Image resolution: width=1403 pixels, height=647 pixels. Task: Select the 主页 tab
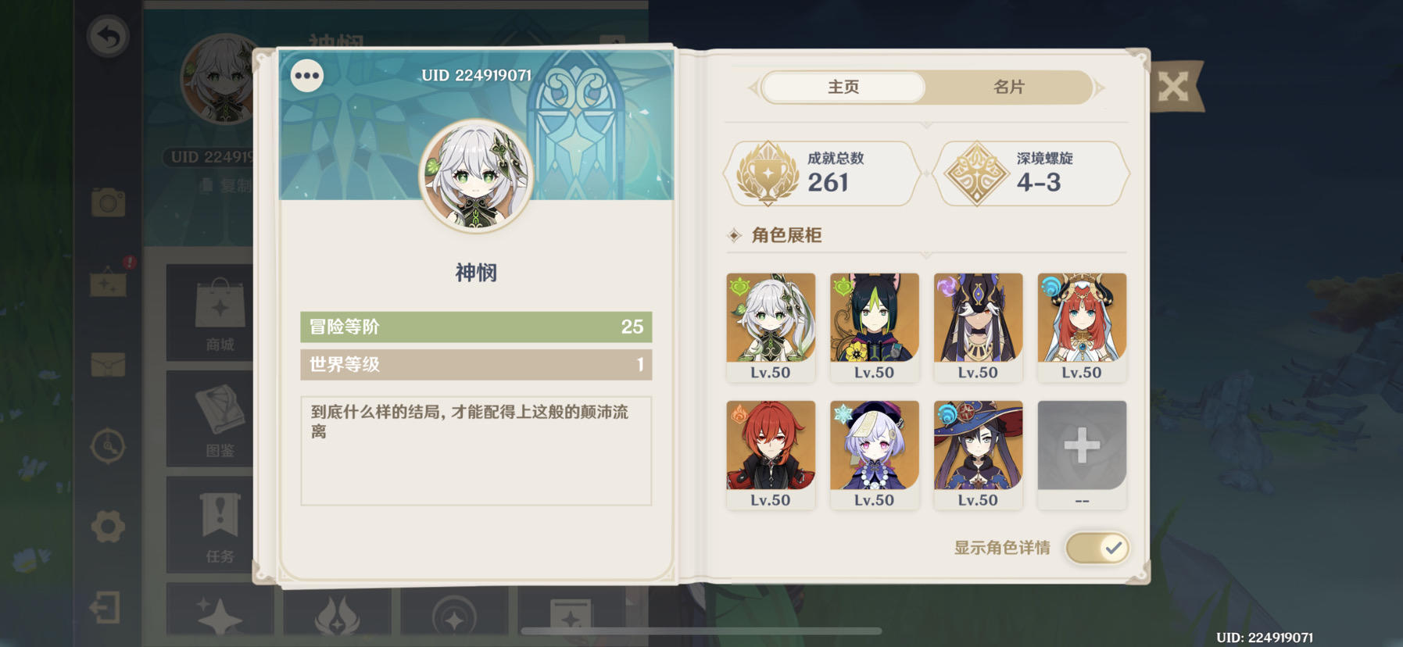pyautogui.click(x=843, y=87)
